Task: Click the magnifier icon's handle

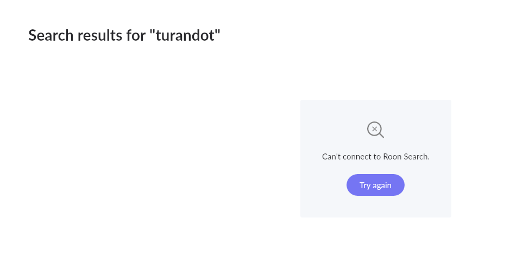Action: [x=381, y=136]
